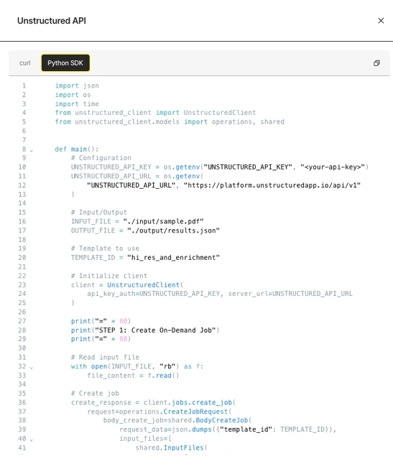This screenshot has width=393, height=456.
Task: Click the '# Read input file' comment
Action: [x=106, y=357]
